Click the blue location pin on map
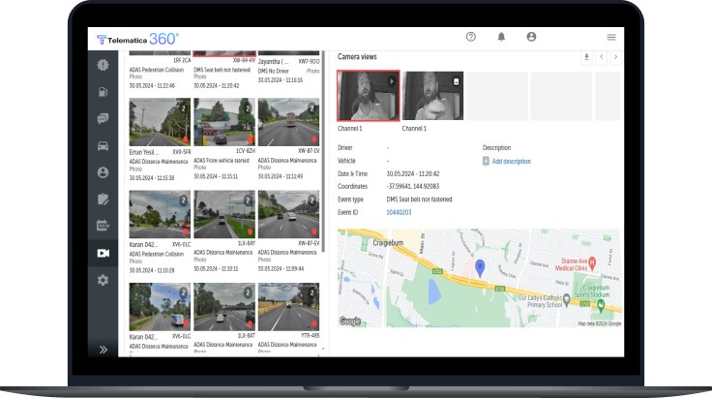This screenshot has height=398, width=712. click(x=480, y=268)
